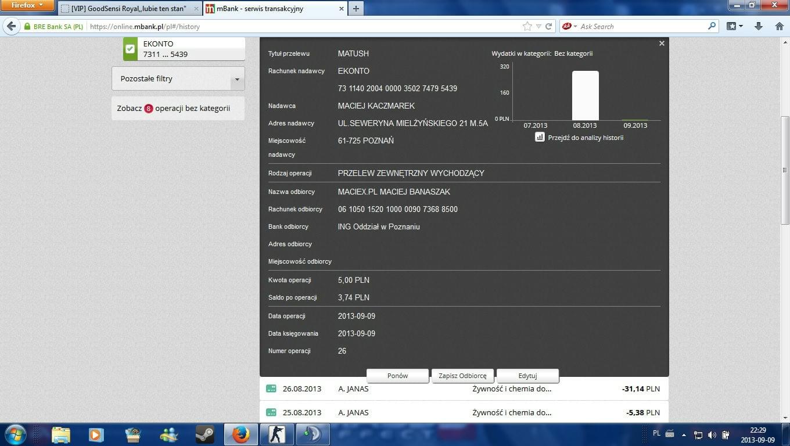
Task: Focus the Ask Search input field
Action: [642, 26]
